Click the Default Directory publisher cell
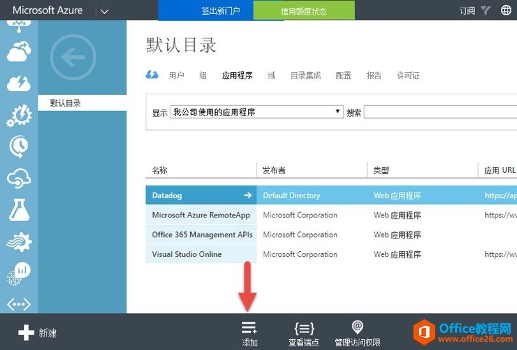 tap(292, 196)
